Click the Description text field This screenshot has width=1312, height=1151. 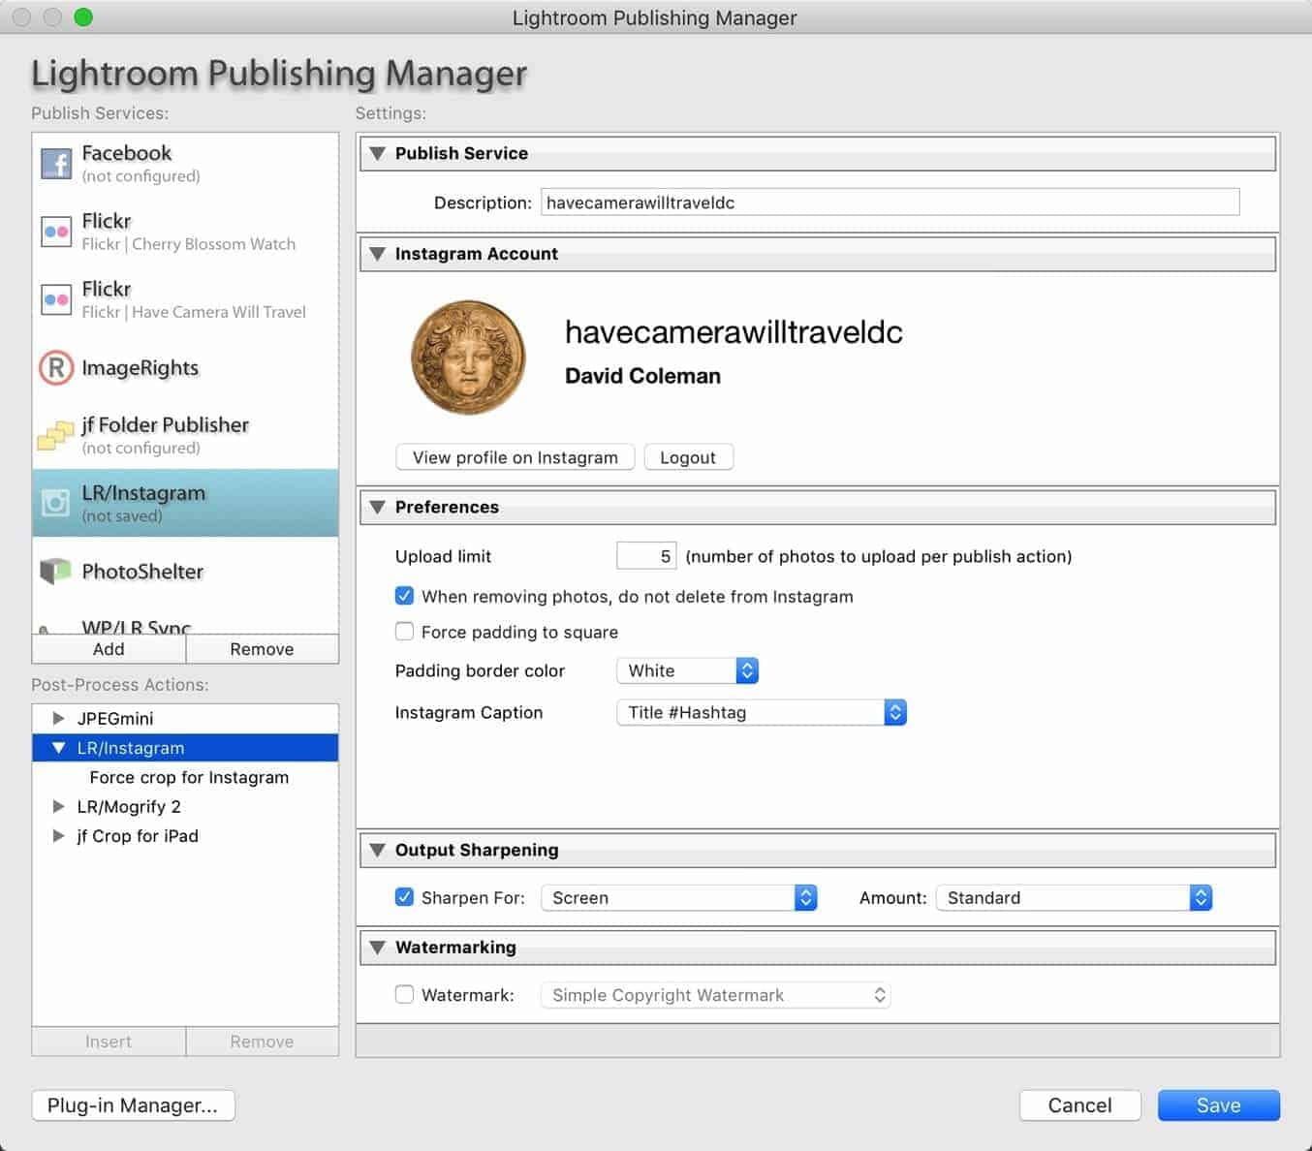point(890,202)
